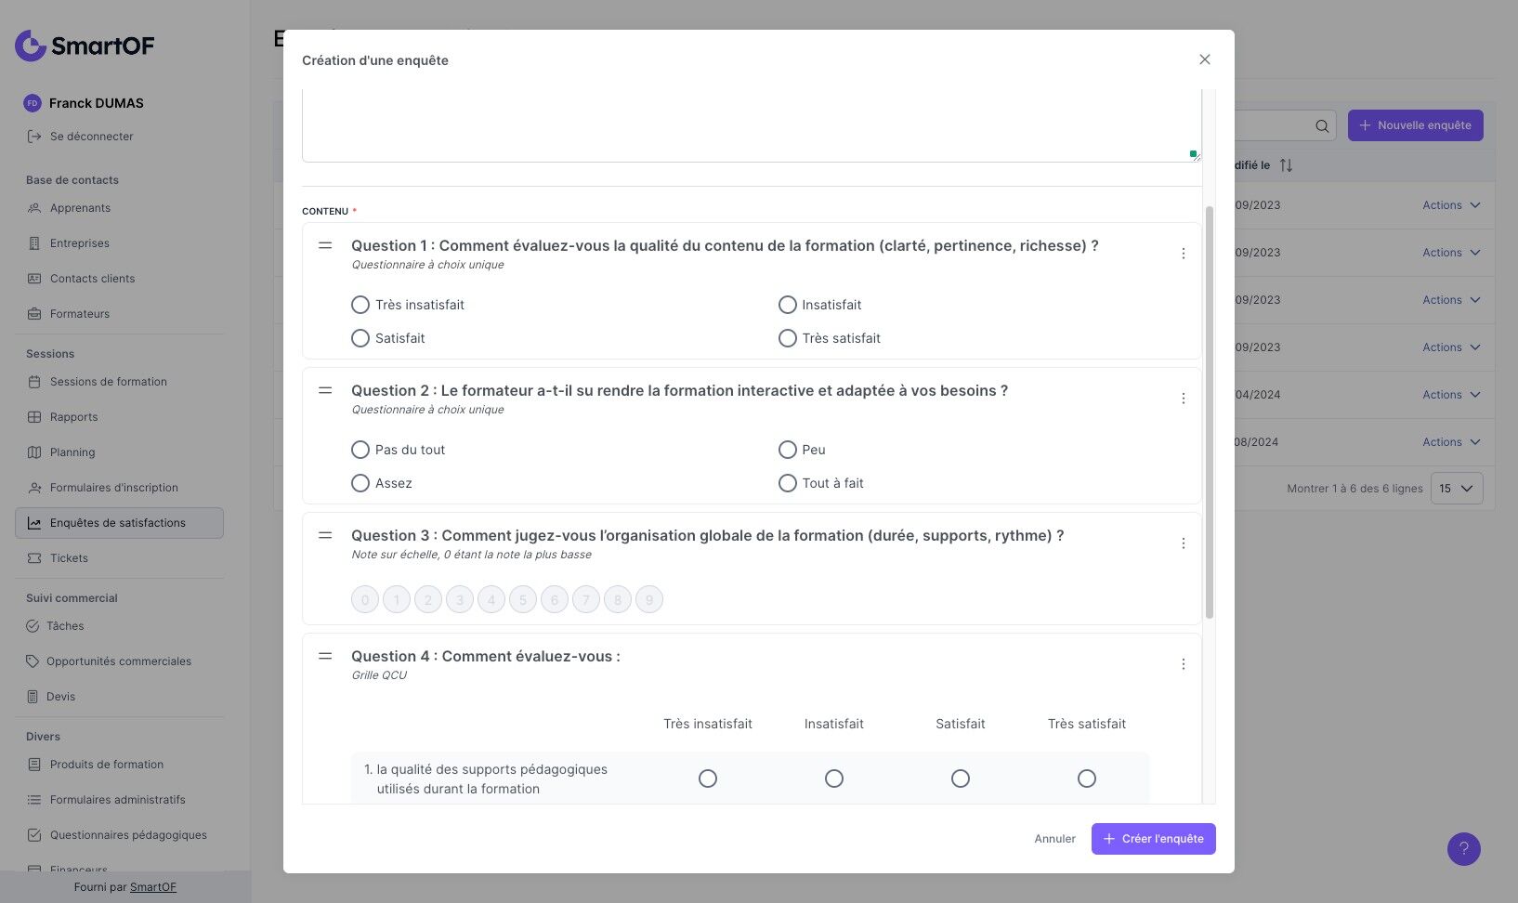The width and height of the screenshot is (1518, 903).
Task: Open the rows-per-page dropdown showing 15
Action: point(1456,488)
